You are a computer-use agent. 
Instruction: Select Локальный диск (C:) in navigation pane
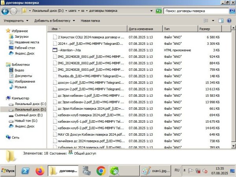click(x=30, y=103)
